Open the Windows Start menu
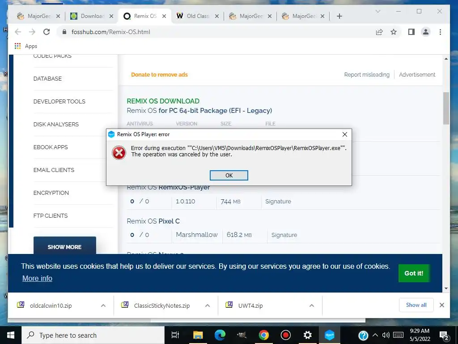This screenshot has height=344, width=458. (11, 335)
